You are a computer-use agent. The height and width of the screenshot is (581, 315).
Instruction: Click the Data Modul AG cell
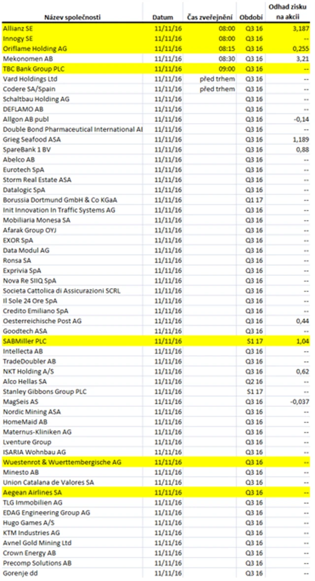[26, 250]
